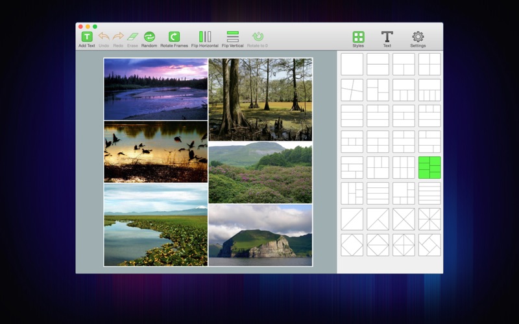This screenshot has height=324, width=519.
Task: Minimize window with yellow button
Action: point(88,27)
